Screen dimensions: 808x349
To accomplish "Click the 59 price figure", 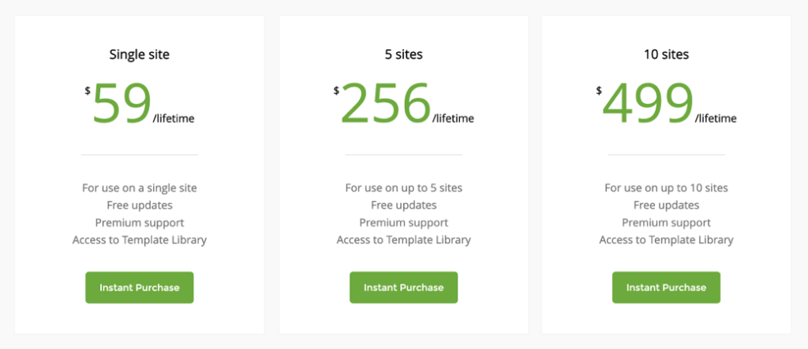I will click(x=122, y=104).
